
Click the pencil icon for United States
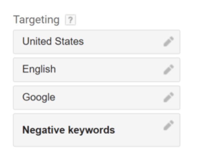coord(169,41)
